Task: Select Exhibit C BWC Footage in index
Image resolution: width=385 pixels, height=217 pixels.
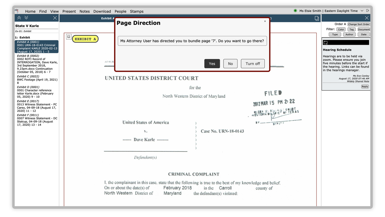Action: [37, 79]
